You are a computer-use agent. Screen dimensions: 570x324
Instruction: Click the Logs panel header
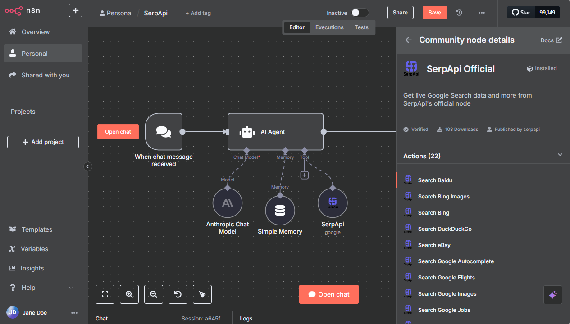pyautogui.click(x=246, y=319)
